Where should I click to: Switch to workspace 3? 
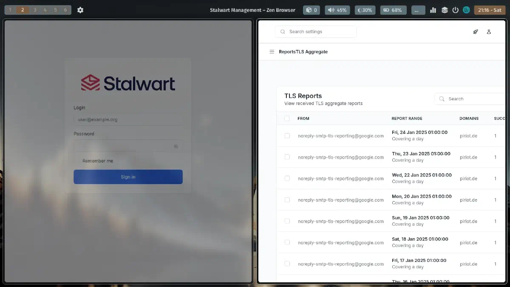[35, 10]
